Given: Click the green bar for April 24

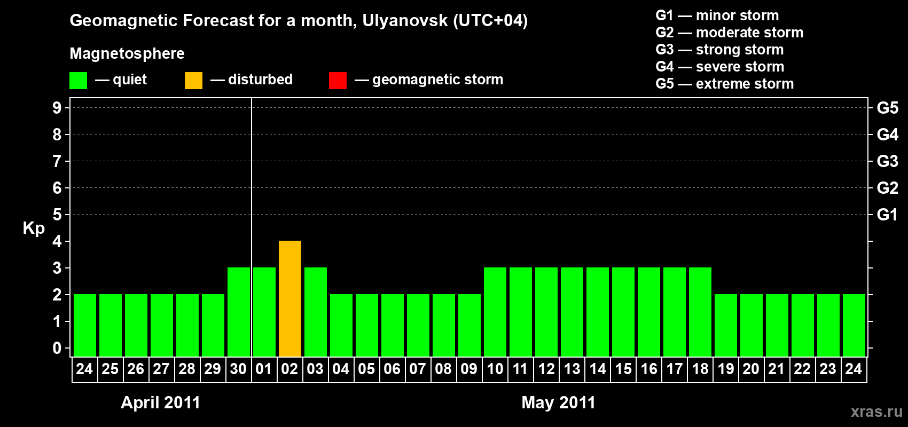Looking at the screenshot, I should [x=85, y=325].
